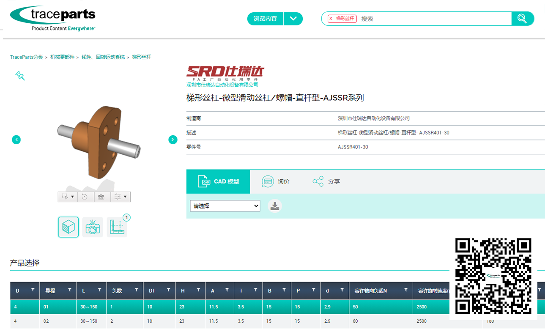Image resolution: width=545 pixels, height=329 pixels.
Task: Filter the 头数 column
Action: coord(136,290)
